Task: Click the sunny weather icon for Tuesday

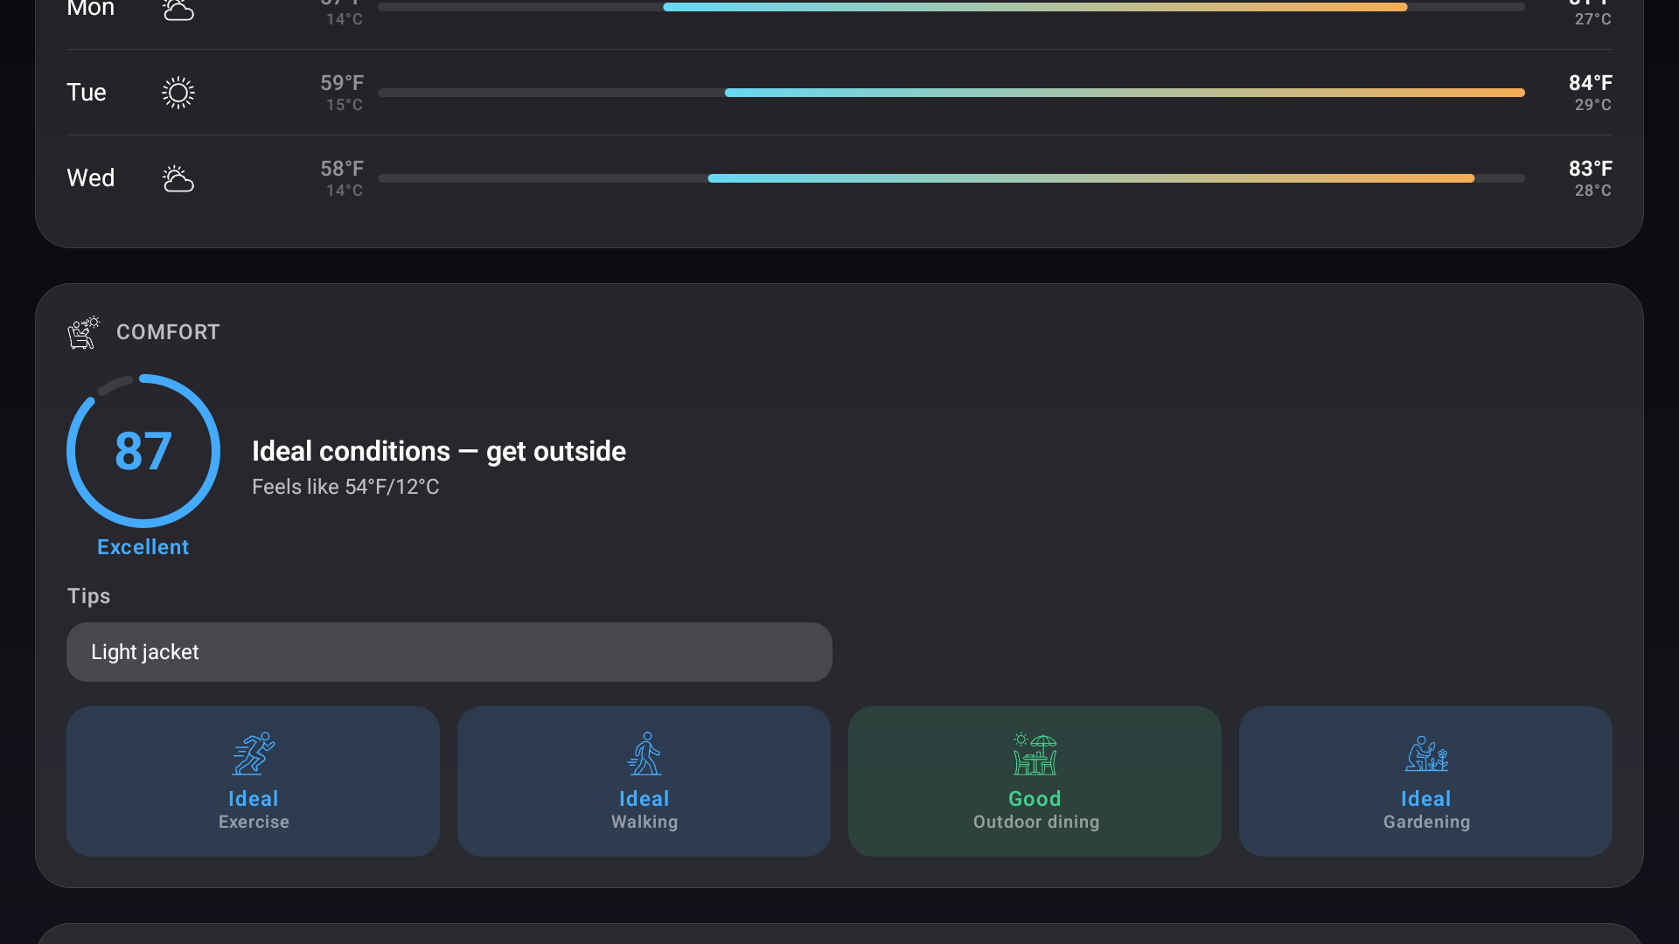Action: 178,92
